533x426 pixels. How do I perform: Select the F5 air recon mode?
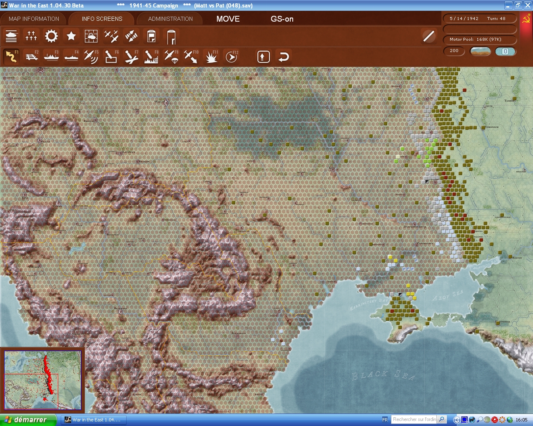click(91, 57)
